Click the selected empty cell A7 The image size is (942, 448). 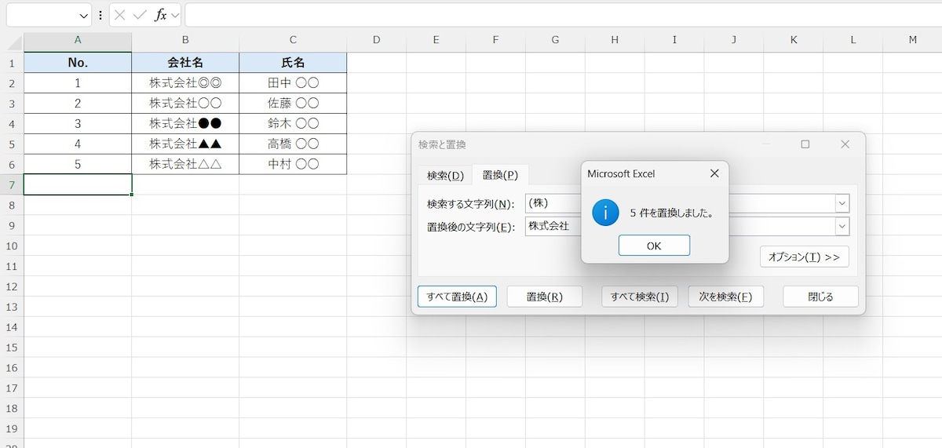pyautogui.click(x=78, y=184)
